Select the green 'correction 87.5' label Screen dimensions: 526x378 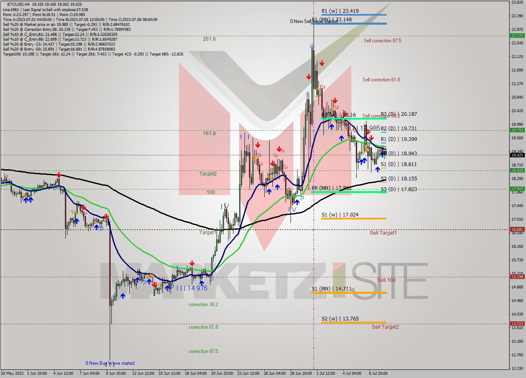point(203,351)
